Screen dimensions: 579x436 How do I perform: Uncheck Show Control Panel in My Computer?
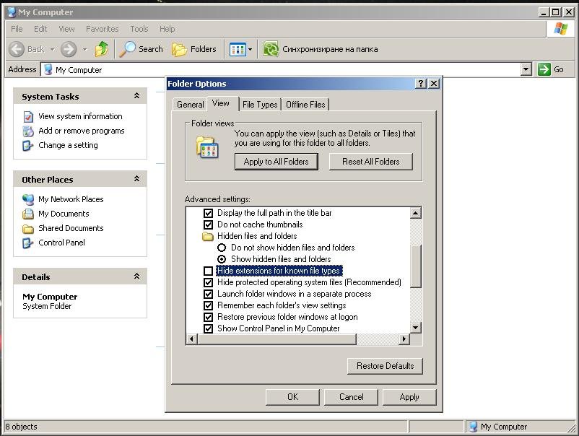click(x=208, y=328)
